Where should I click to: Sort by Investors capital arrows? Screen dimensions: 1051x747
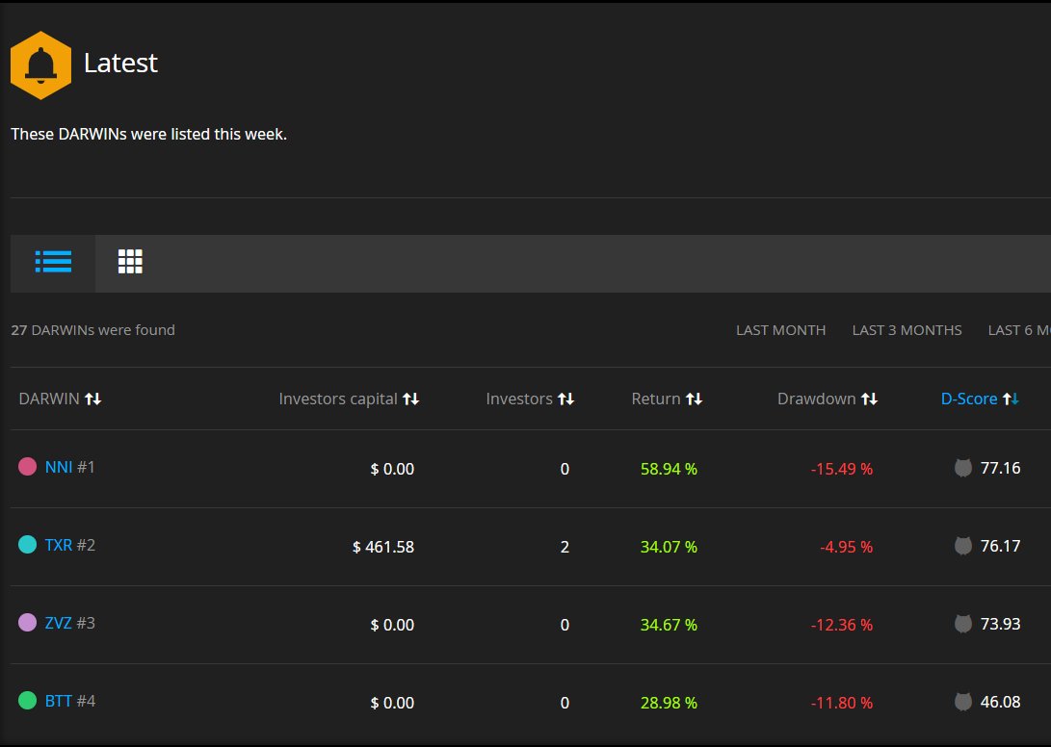(x=411, y=399)
